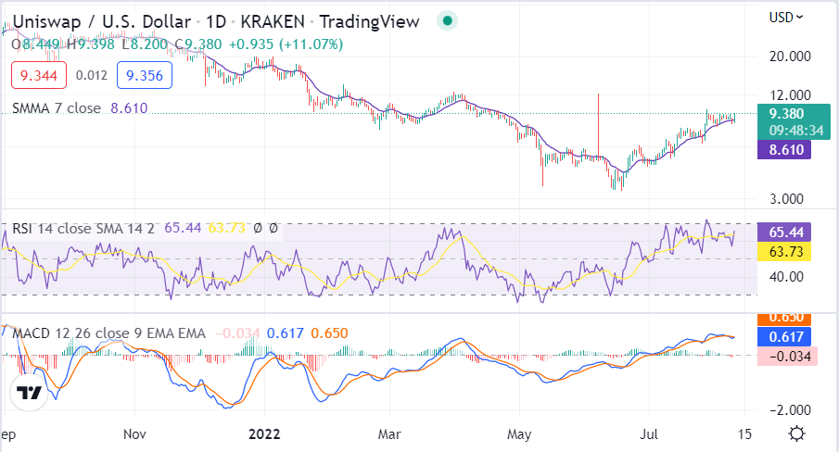Screen dimensions: 839x452
Task: Open the USD currency dropdown
Action: (x=785, y=18)
